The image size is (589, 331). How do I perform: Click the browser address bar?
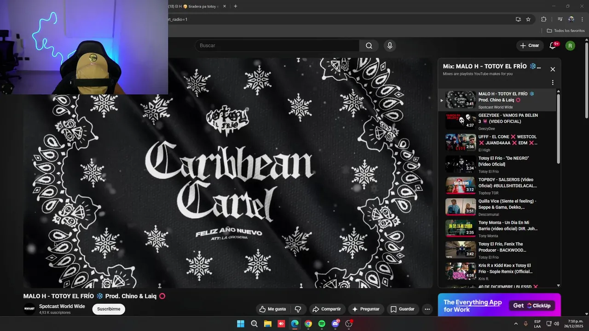(341, 19)
